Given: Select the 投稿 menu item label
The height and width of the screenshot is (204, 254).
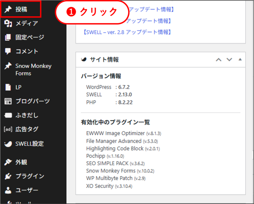Looking at the screenshot, I should (x=21, y=9).
